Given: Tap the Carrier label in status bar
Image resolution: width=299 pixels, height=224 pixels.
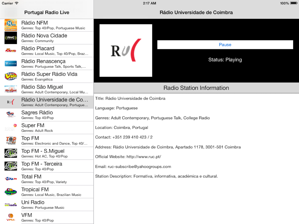Looking at the screenshot, I should [7, 3].
